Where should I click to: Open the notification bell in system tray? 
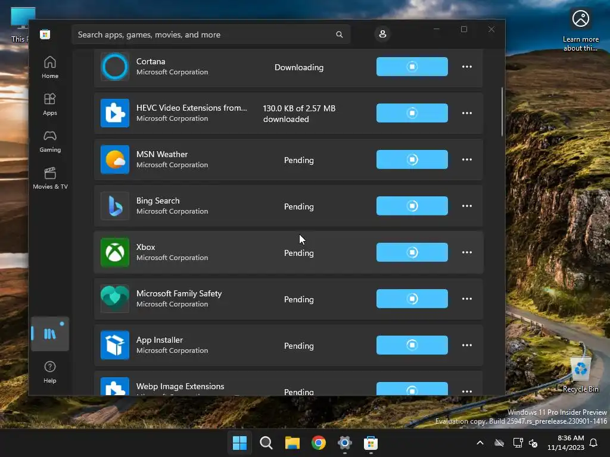[593, 443]
